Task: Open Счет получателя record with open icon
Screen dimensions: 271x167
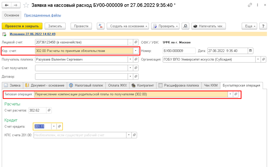Action: (x=136, y=68)
